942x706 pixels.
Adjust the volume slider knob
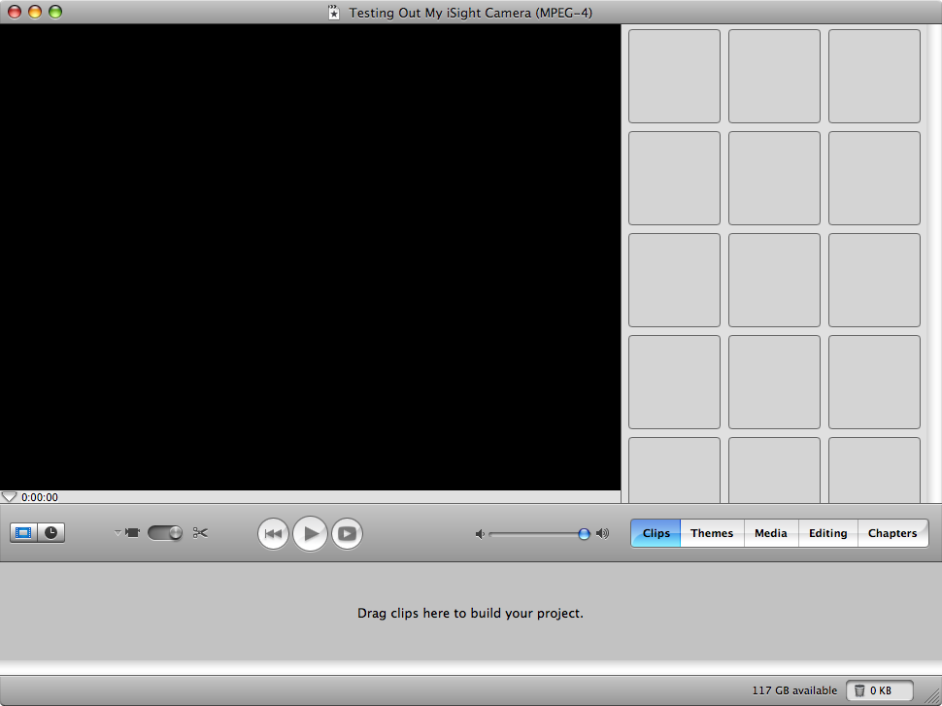pos(584,534)
